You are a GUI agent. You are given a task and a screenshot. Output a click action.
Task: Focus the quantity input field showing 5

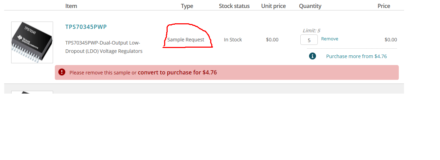(x=309, y=40)
